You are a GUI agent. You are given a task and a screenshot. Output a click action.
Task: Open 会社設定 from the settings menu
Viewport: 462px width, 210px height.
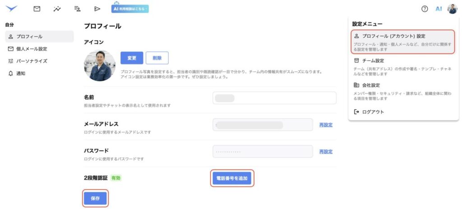[371, 85]
